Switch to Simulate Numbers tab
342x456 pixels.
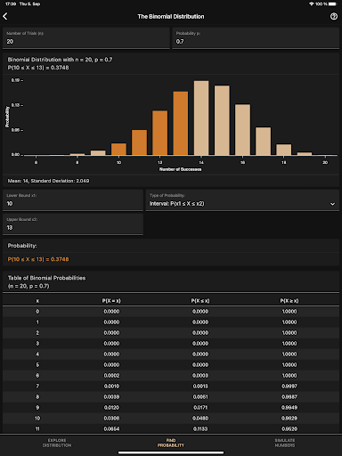(285, 443)
